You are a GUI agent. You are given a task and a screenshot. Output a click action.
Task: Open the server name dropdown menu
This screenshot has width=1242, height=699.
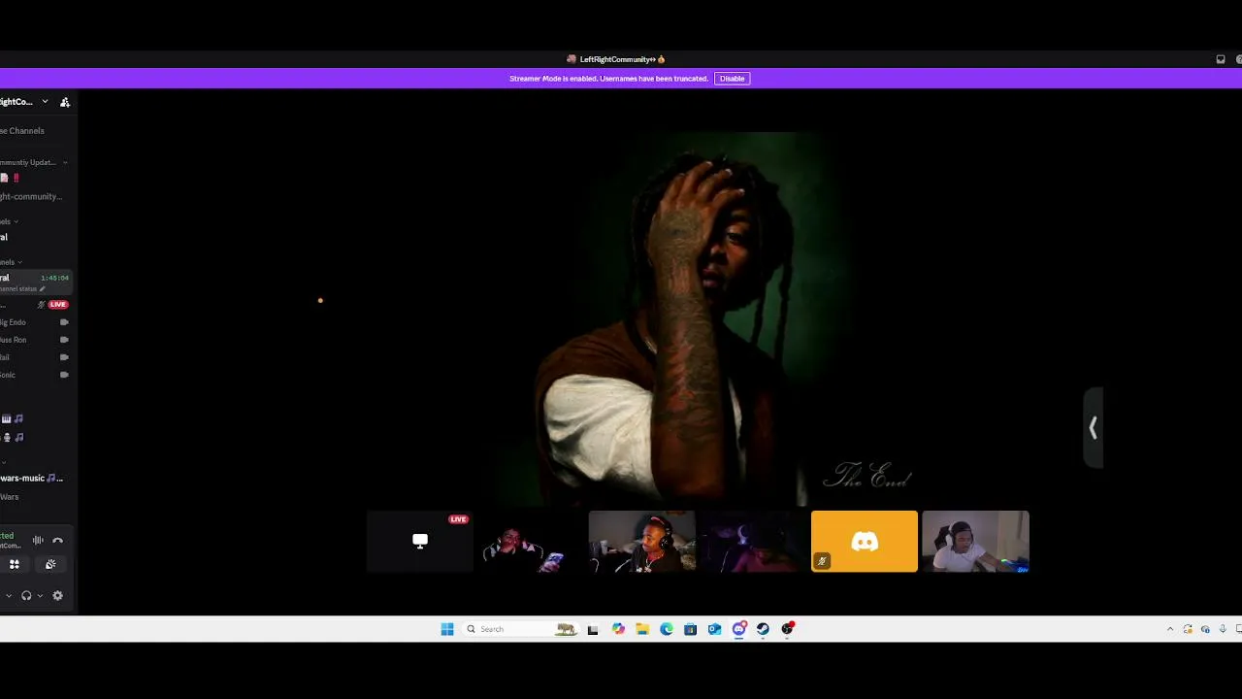44,102
